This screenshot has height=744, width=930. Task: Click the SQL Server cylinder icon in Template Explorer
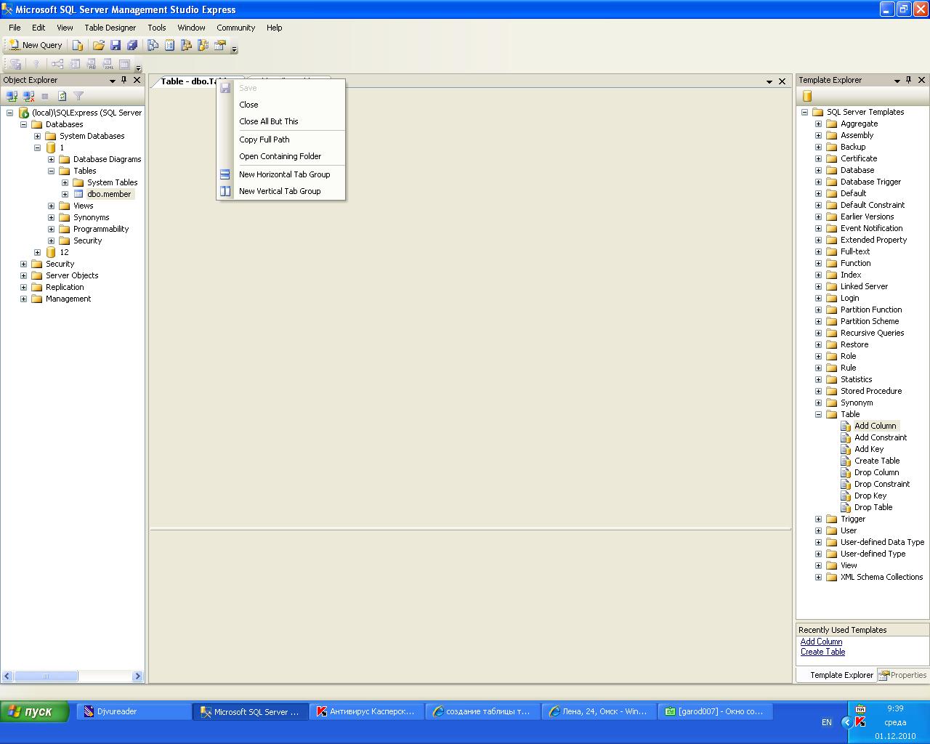(x=806, y=96)
